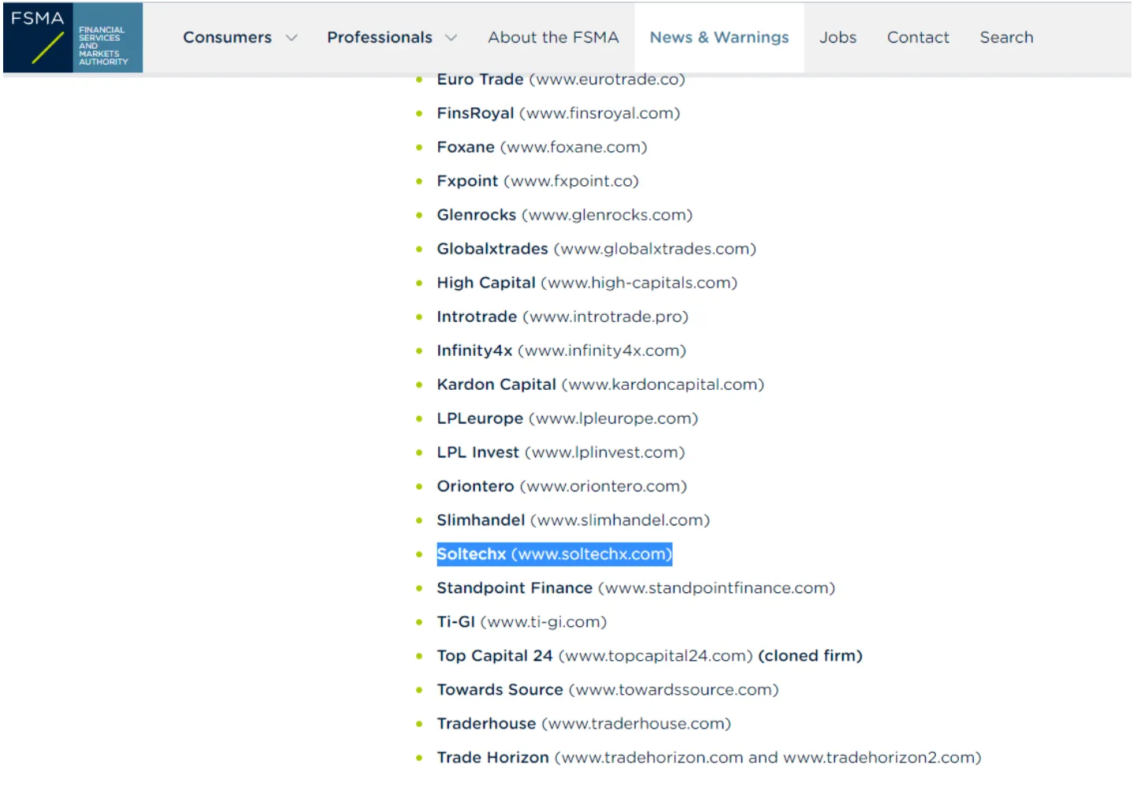This screenshot has height=801, width=1133.
Task: Click the Foxane list entry
Action: [541, 147]
